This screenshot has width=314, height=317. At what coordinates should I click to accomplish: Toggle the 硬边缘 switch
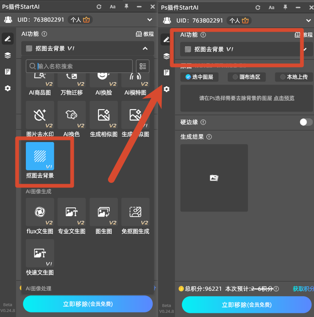[306, 122]
